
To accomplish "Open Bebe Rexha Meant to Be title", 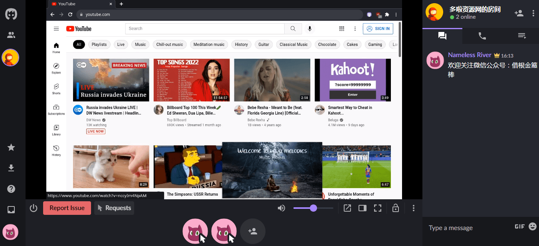I will click(x=275, y=110).
